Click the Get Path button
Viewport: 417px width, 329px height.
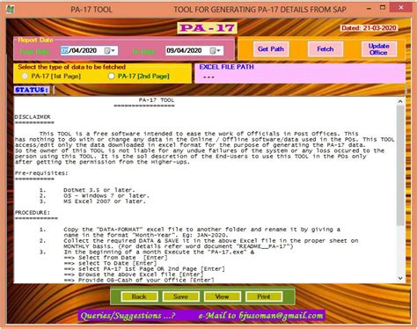(x=271, y=49)
